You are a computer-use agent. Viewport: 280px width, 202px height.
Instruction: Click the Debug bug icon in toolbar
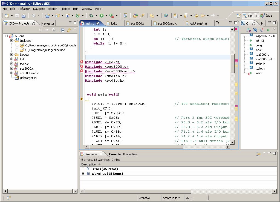point(91,16)
